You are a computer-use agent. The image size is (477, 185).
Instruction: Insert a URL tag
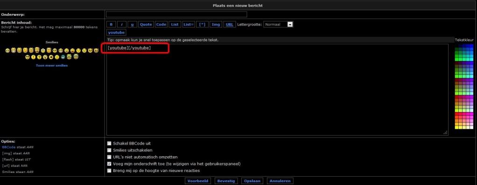tap(230, 25)
